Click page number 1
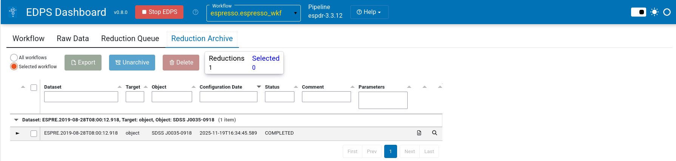 point(391,152)
